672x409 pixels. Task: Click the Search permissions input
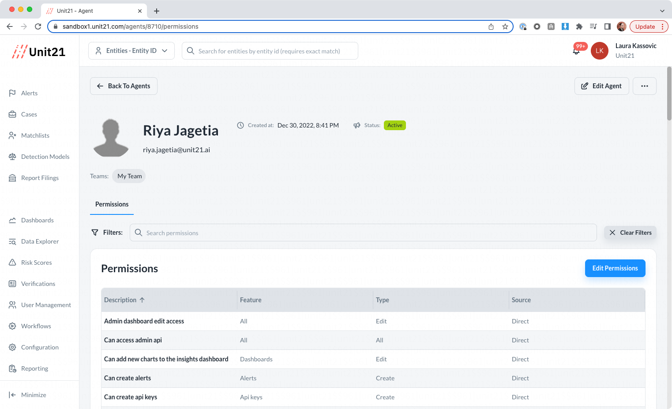tap(363, 233)
